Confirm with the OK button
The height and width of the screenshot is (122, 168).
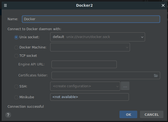point(128,114)
